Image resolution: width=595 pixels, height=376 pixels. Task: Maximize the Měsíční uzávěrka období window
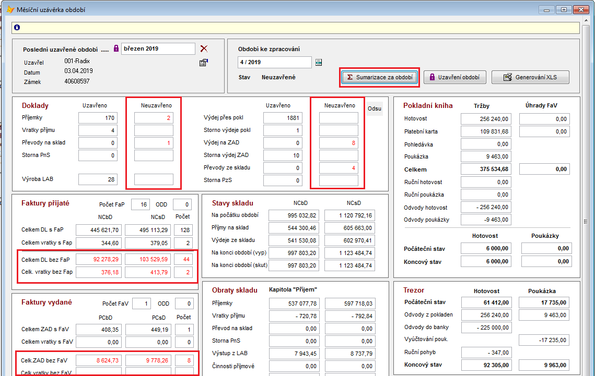(x=564, y=9)
